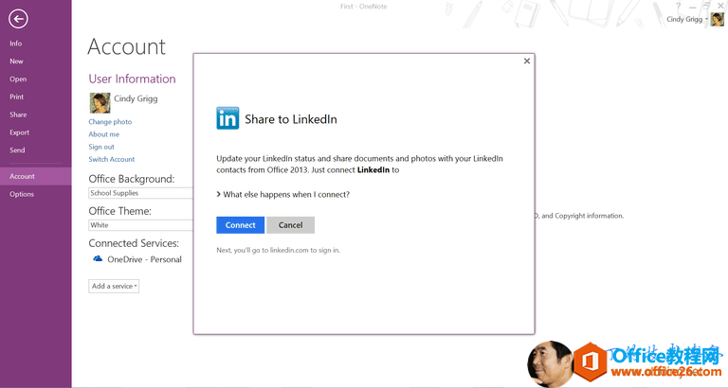Go to Options in the sidebar
728x388 pixels.
(22, 194)
